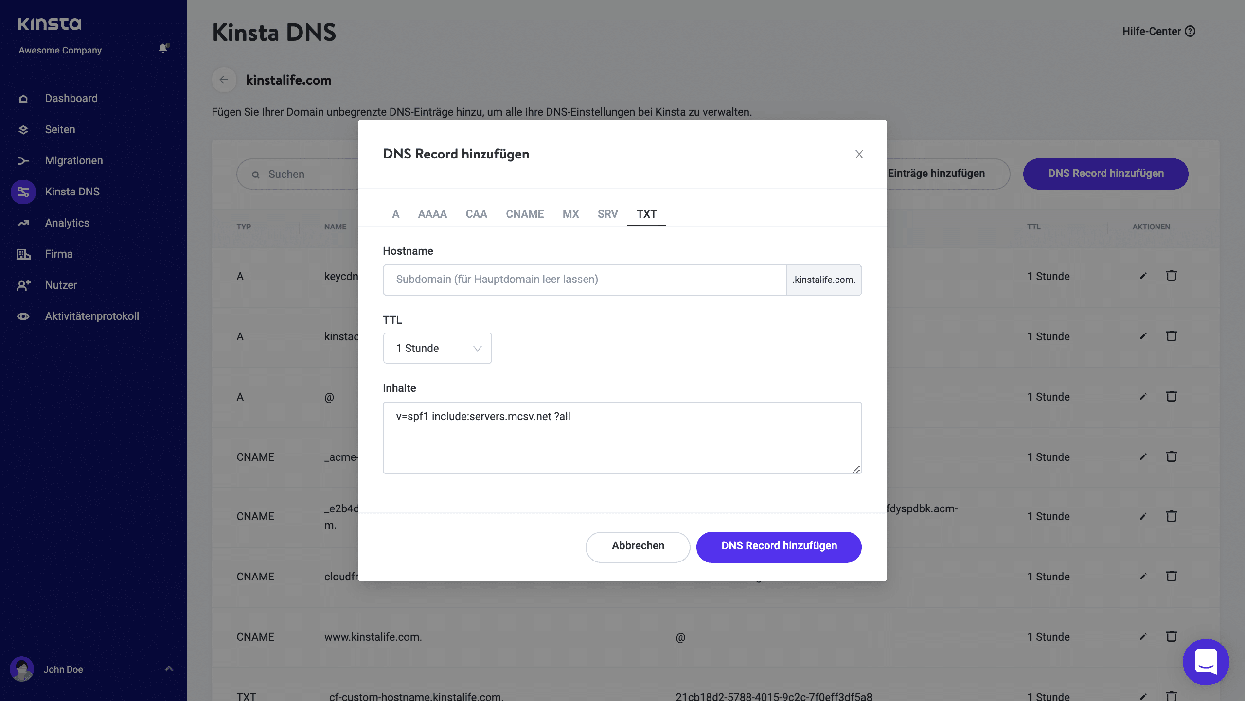Edit the keycdn A record
1245x701 pixels.
click(x=1143, y=276)
